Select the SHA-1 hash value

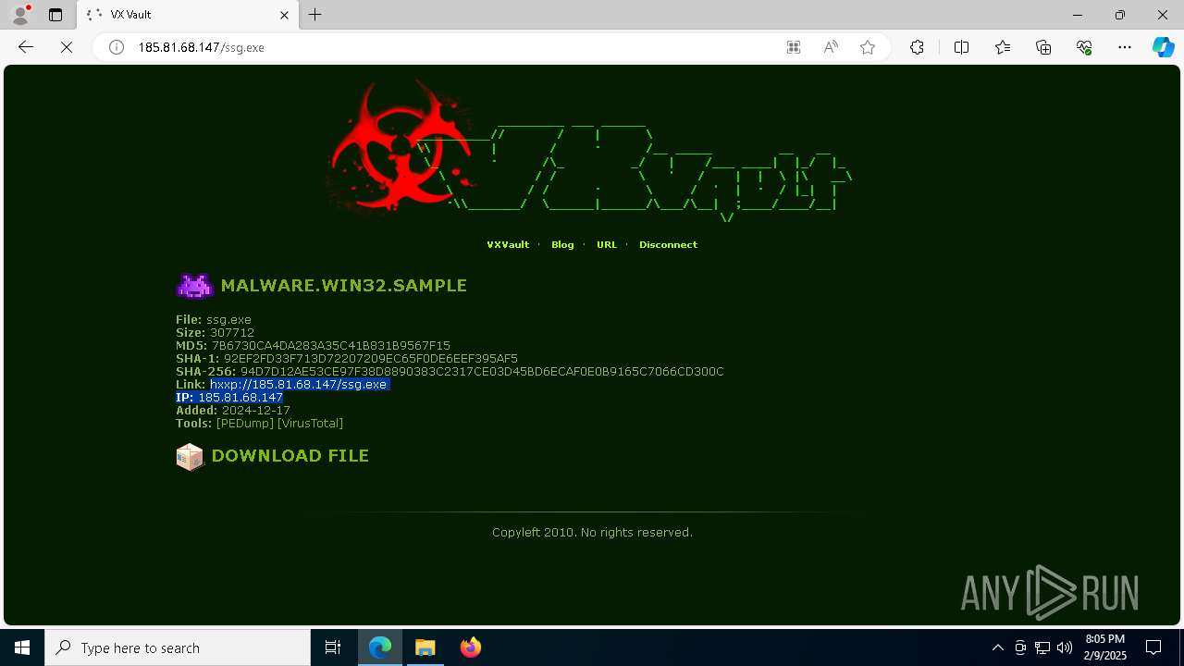pos(371,358)
